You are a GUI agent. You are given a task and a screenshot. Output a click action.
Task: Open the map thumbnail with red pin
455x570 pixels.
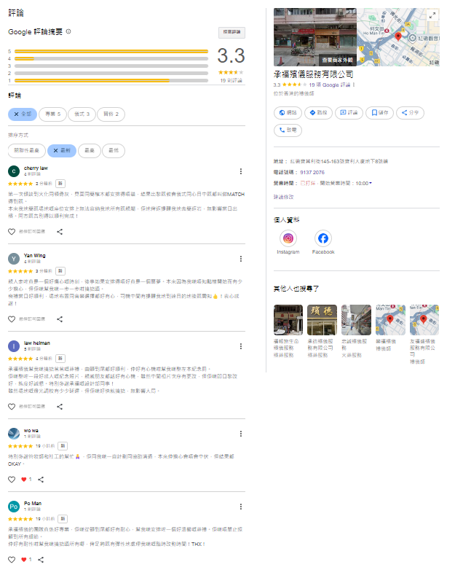[x=398, y=37]
